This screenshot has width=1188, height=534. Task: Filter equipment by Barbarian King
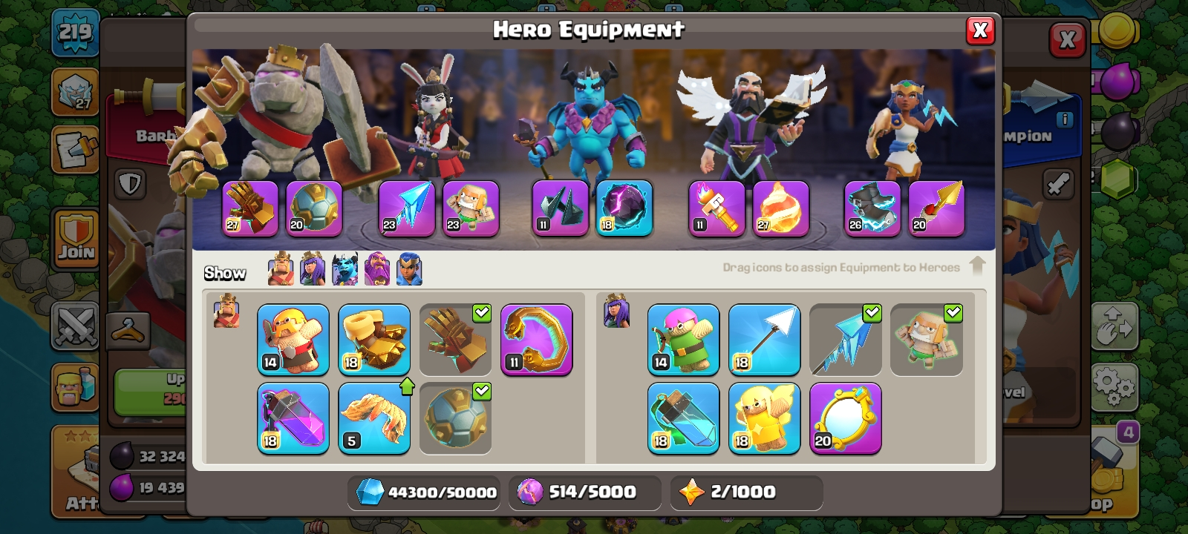click(x=281, y=268)
